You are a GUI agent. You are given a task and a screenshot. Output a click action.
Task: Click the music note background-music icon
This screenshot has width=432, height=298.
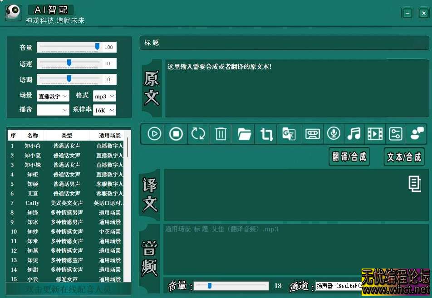click(354, 134)
